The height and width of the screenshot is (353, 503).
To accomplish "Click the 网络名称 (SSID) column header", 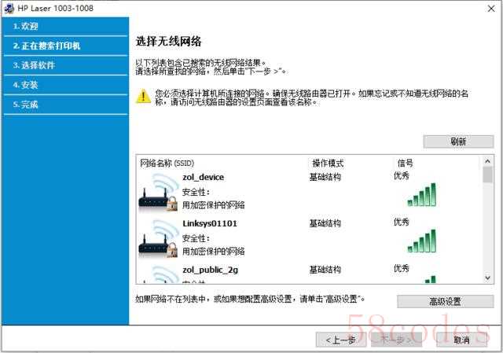I will click(167, 164).
